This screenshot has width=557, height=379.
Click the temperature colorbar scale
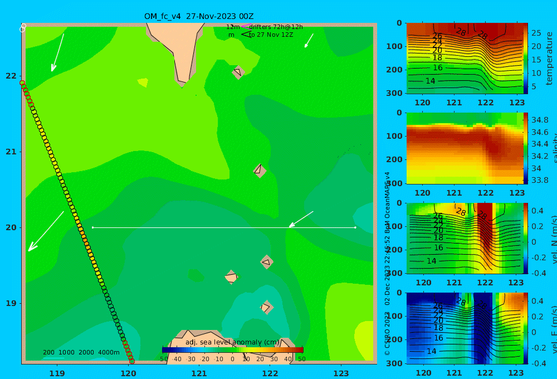coord(526,59)
